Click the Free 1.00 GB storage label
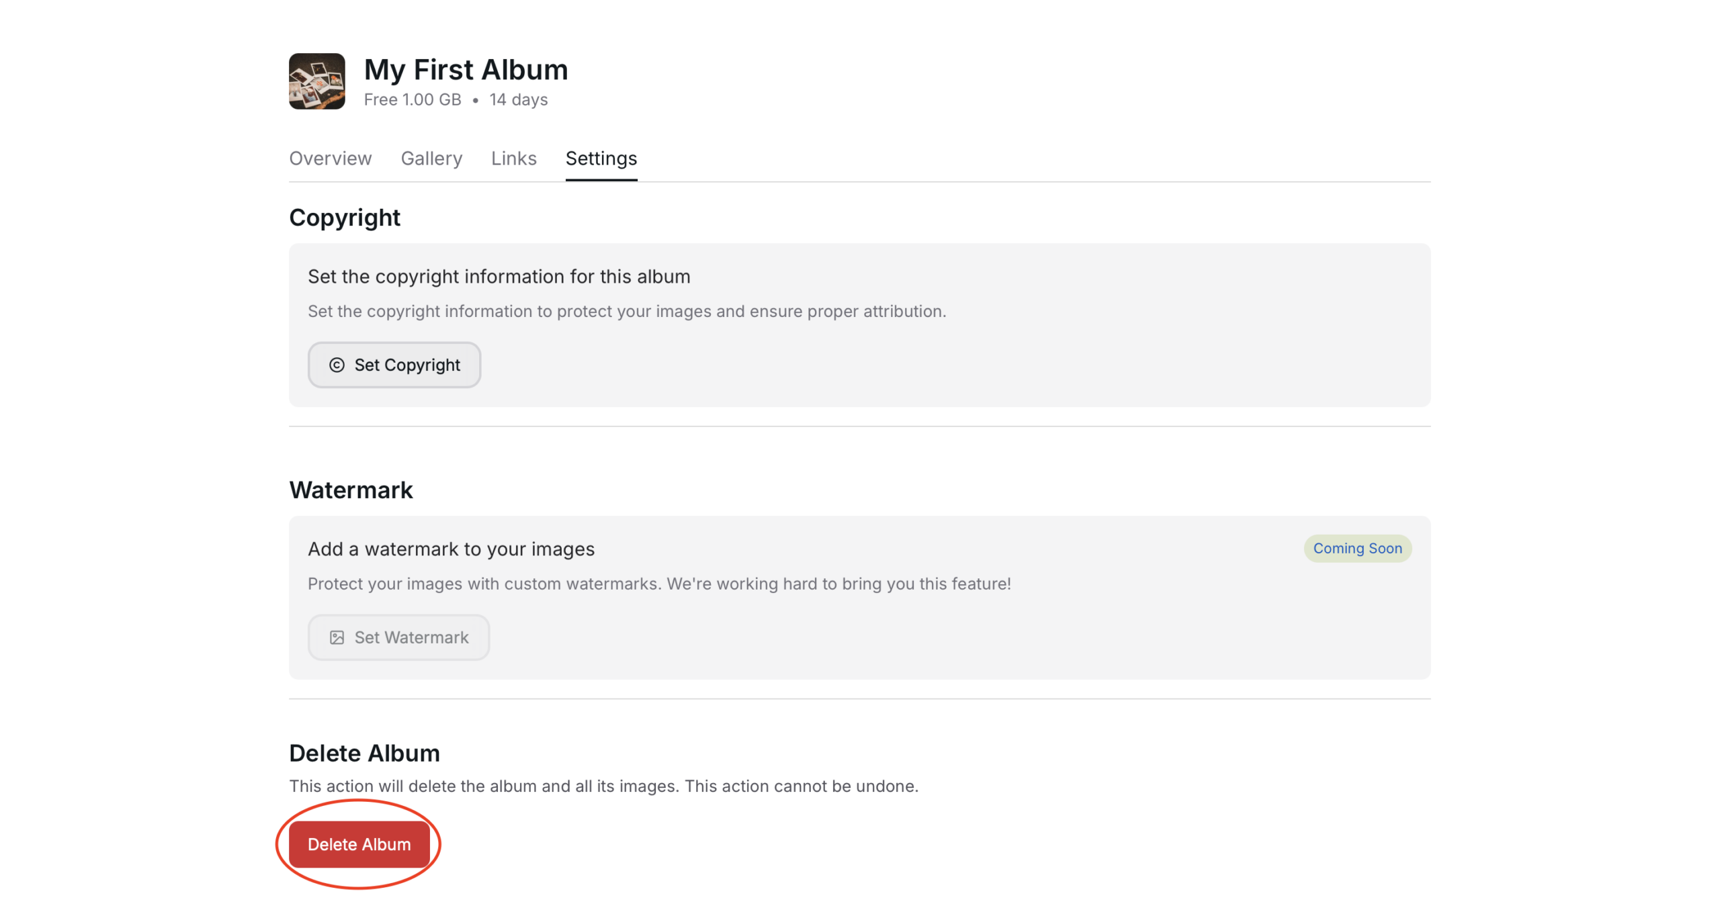This screenshot has height=910, width=1720. click(x=412, y=99)
